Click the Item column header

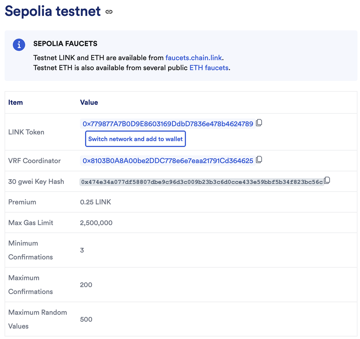[15, 102]
